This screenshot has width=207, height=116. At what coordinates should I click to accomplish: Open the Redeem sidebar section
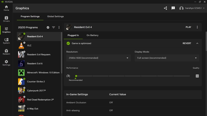tap(6, 52)
